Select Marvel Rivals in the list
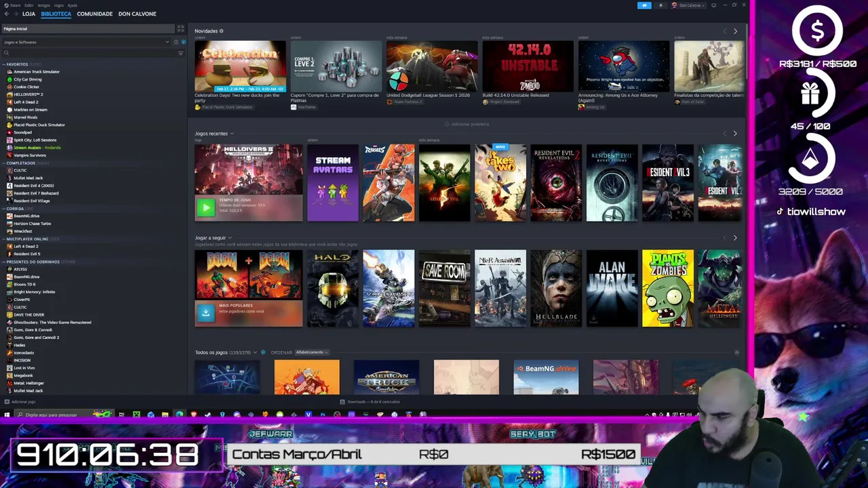Image resolution: width=868 pixels, height=488 pixels. 26,117
